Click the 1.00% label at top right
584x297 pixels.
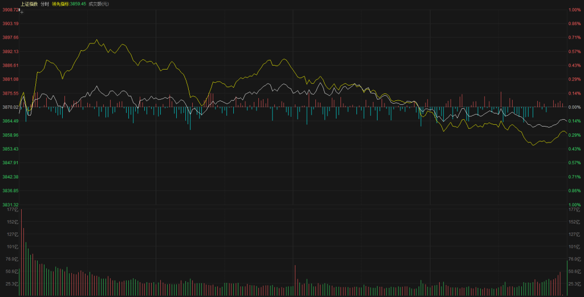tap(574, 10)
